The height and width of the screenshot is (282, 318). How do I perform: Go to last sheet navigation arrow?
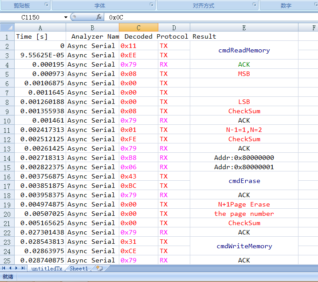23,268
